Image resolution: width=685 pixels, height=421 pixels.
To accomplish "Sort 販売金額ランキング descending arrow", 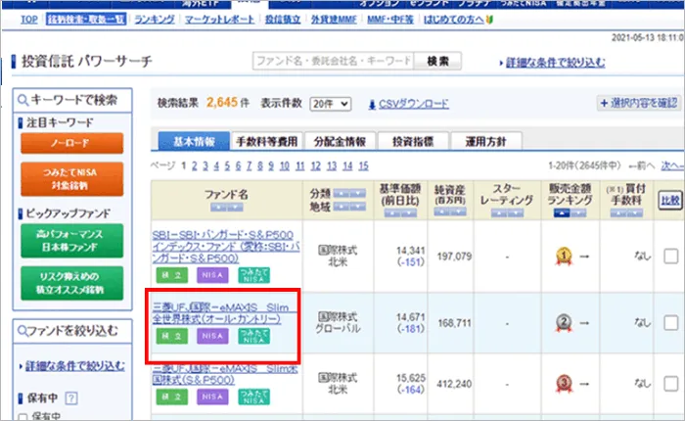I will pos(578,212).
